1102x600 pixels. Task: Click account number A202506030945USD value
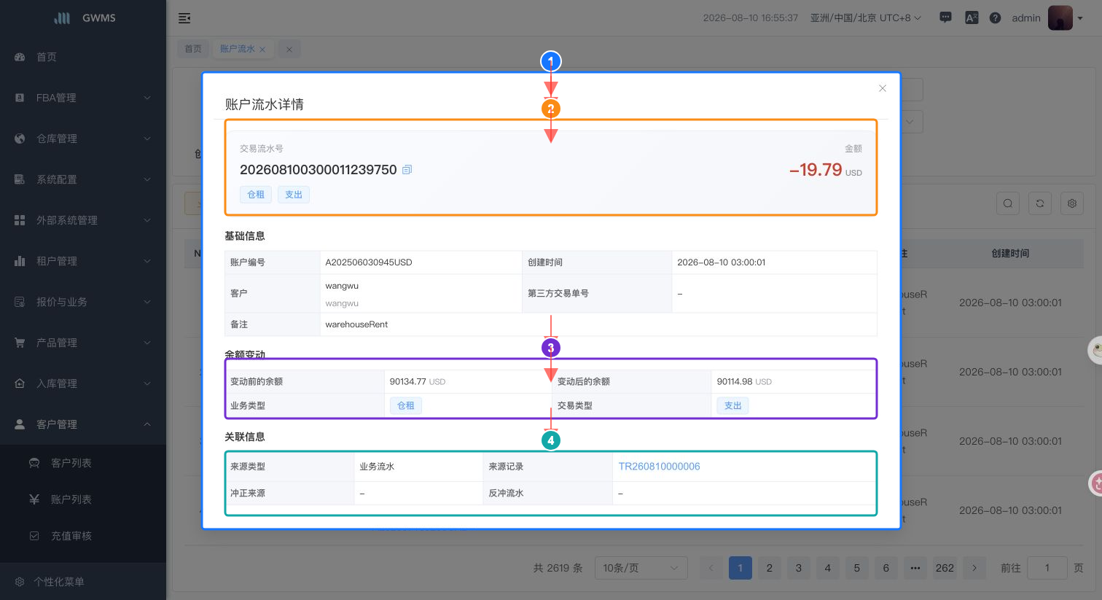click(x=369, y=262)
